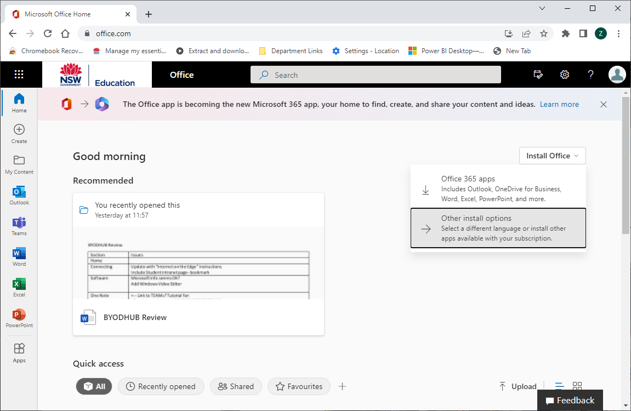Screen dimensions: 631x411
Task: Click the Upload button
Action: point(518,386)
